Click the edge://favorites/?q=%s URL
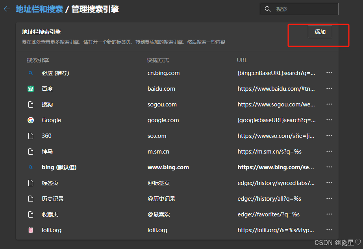 click(269, 214)
